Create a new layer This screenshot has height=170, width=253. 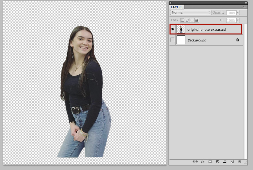(232, 162)
